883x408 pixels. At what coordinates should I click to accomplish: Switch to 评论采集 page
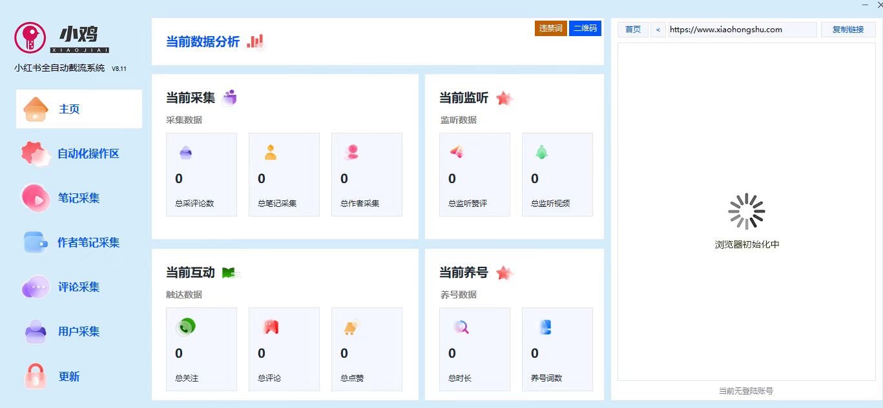(79, 287)
